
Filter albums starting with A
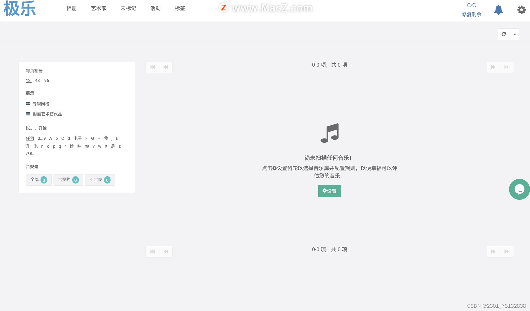51,138
